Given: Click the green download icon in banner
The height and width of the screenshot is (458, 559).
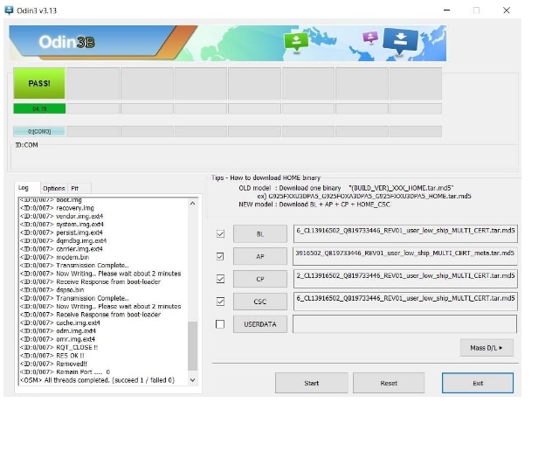Looking at the screenshot, I should pyautogui.click(x=296, y=42).
